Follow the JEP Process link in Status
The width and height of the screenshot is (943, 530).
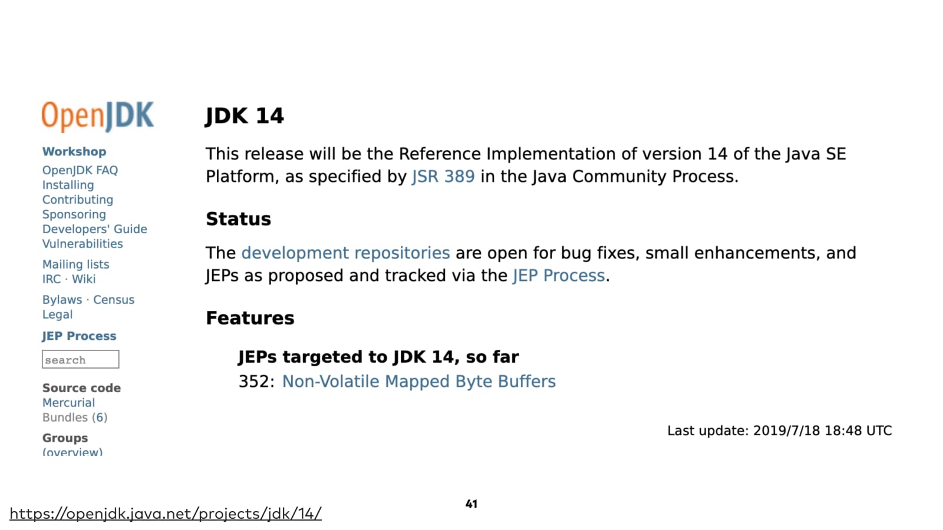click(559, 276)
